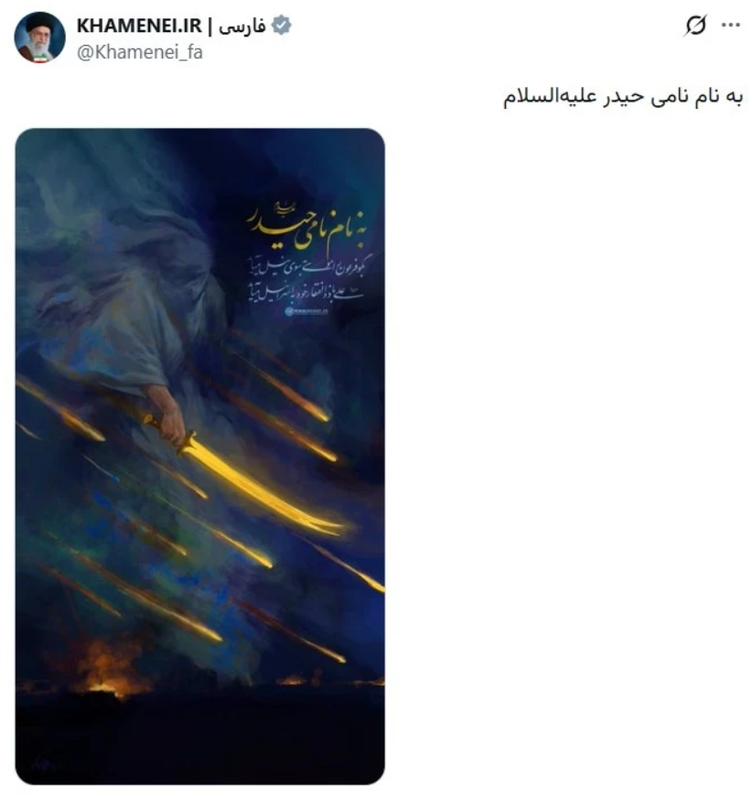Click the KHAMENEI.IR watermark inside image
The image size is (752, 797).
(x=306, y=312)
